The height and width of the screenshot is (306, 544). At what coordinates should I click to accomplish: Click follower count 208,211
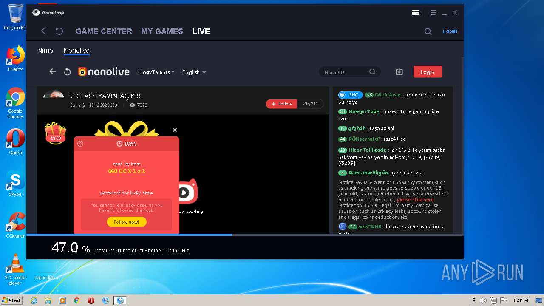coord(310,104)
